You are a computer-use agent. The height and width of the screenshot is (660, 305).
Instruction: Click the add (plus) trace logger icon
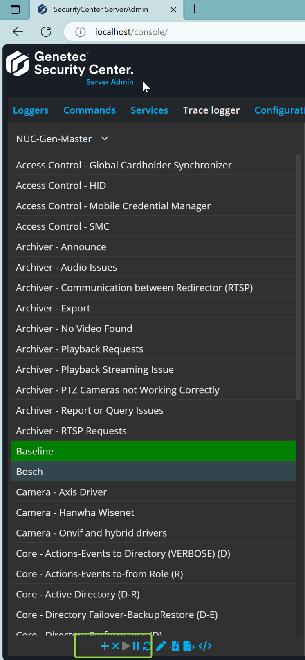click(105, 646)
